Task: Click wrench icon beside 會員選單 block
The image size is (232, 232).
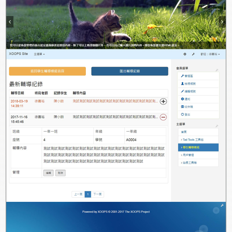Action: pos(217,70)
